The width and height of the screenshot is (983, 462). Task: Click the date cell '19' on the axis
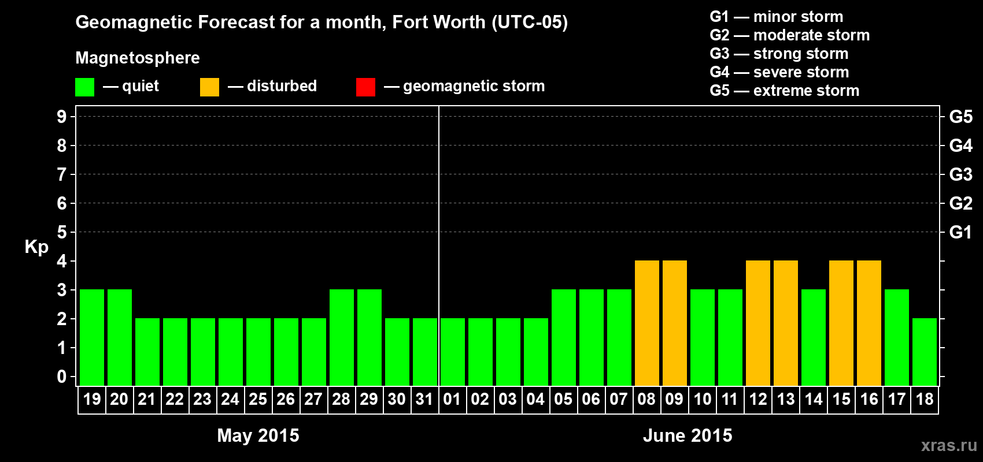tap(92, 400)
